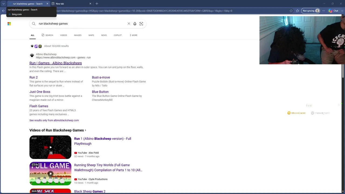Clear the search query with X
This screenshot has width=345, height=194.
[x=129, y=24]
